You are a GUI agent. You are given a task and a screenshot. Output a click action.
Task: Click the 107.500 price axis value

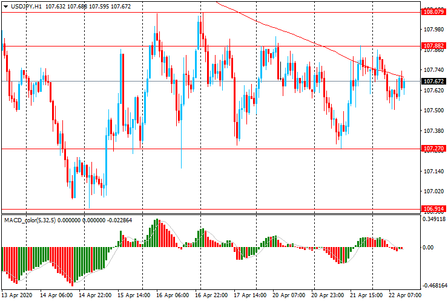tap(433, 111)
